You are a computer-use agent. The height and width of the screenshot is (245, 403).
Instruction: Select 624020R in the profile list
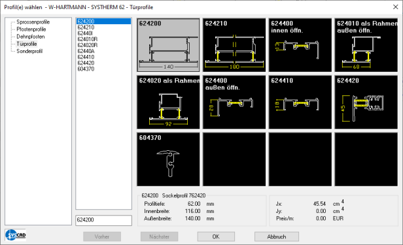point(88,45)
